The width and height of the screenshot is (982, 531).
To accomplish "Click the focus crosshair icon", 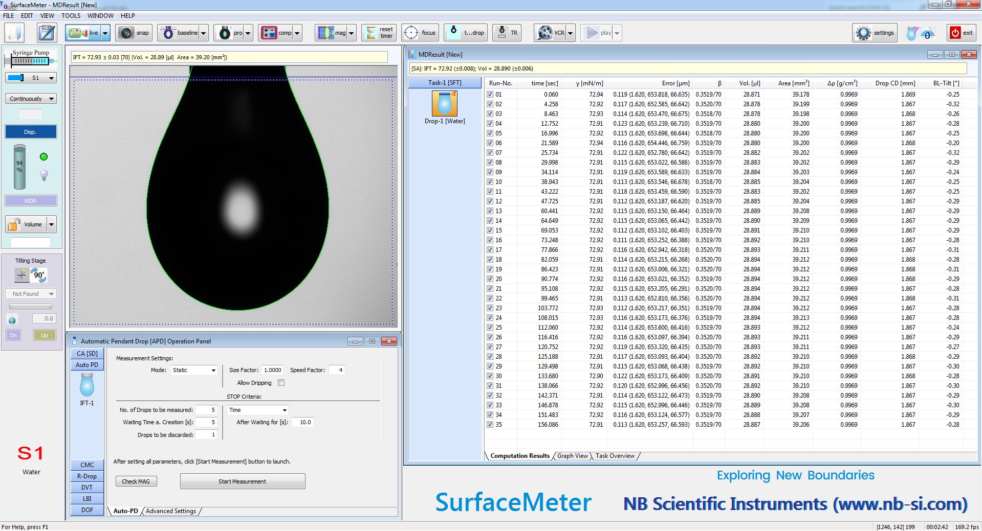I will (411, 33).
